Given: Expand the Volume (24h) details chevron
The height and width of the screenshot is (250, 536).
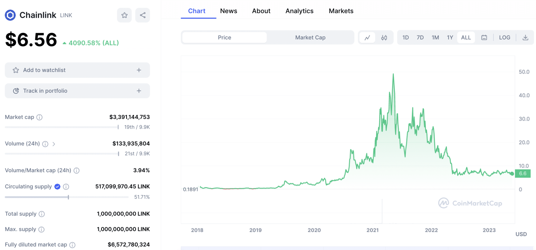Looking at the screenshot, I should pos(54,144).
